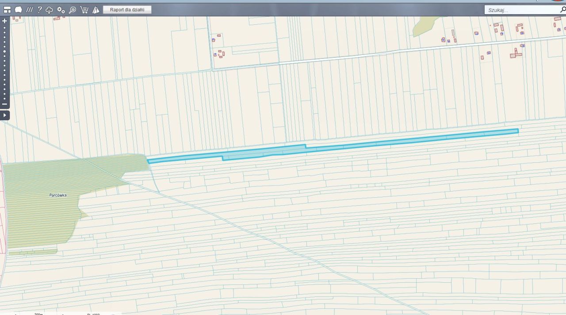The width and height of the screenshot is (566, 315).
Task: Select the highlighted blue parcel on map
Action: click(x=332, y=145)
